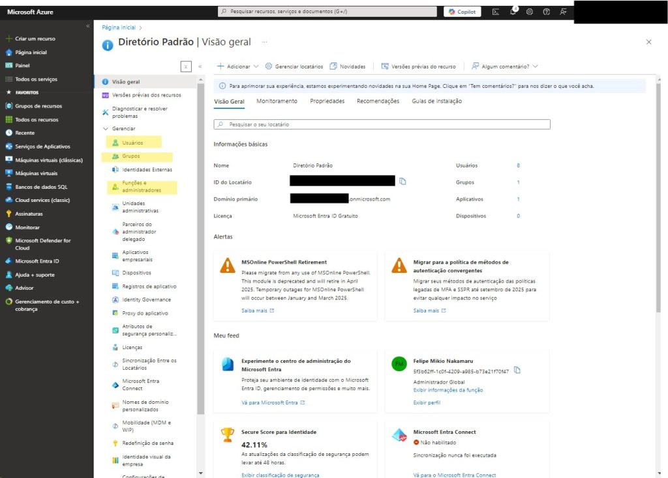Click Exibir classificação de segurança link

pyautogui.click(x=280, y=475)
